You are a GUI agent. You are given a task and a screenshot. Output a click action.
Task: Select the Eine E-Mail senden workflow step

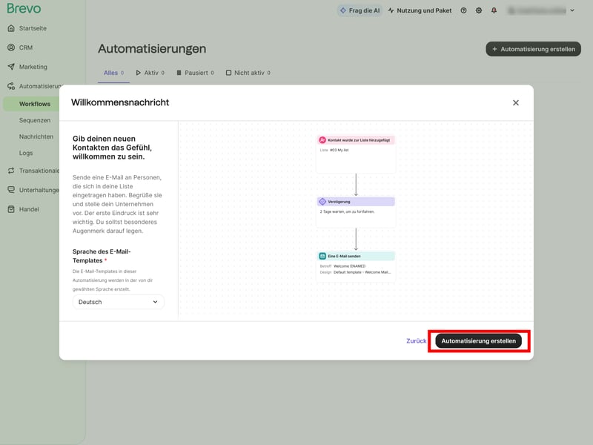pos(356,256)
